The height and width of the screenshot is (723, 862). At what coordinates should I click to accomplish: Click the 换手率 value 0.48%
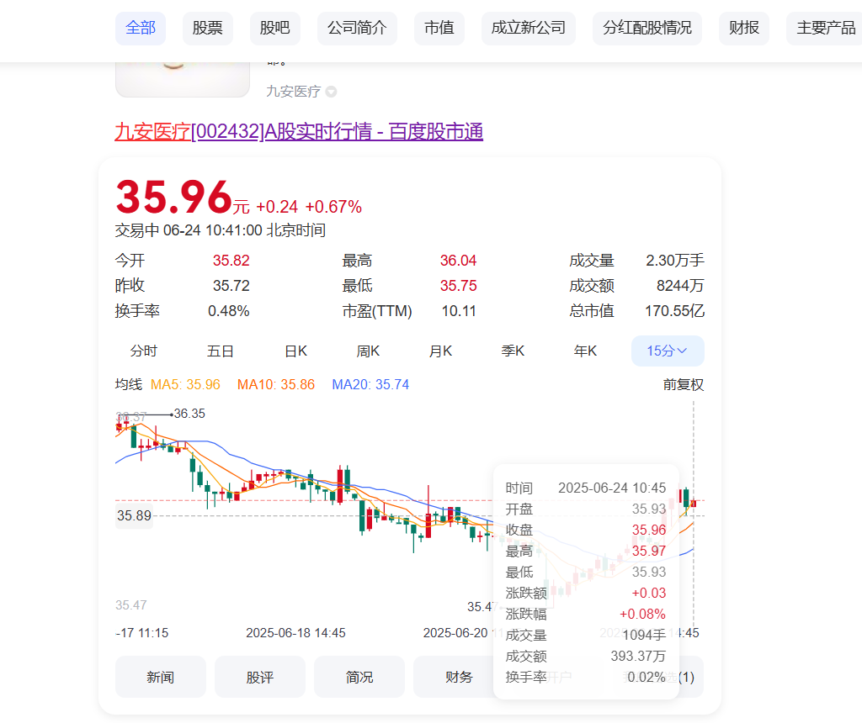(228, 311)
